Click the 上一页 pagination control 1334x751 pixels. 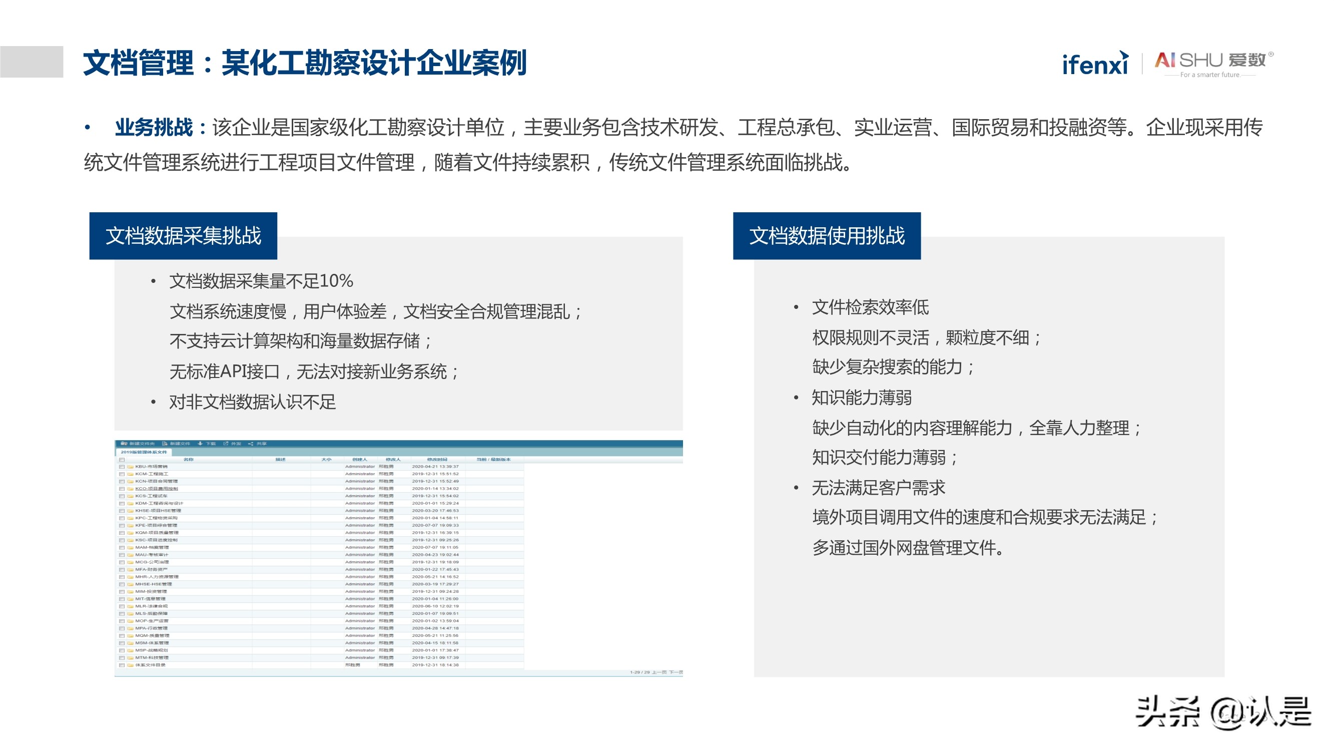(660, 673)
